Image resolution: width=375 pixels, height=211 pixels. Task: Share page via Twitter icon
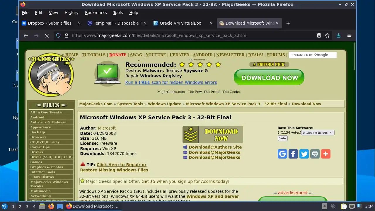click(304, 154)
